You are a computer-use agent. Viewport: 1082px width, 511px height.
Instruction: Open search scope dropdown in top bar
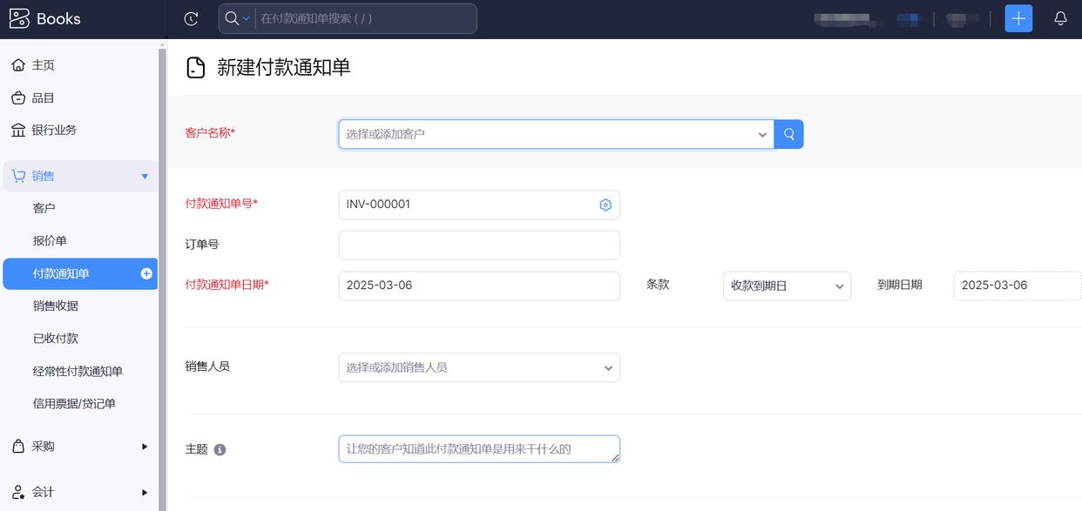click(x=236, y=18)
